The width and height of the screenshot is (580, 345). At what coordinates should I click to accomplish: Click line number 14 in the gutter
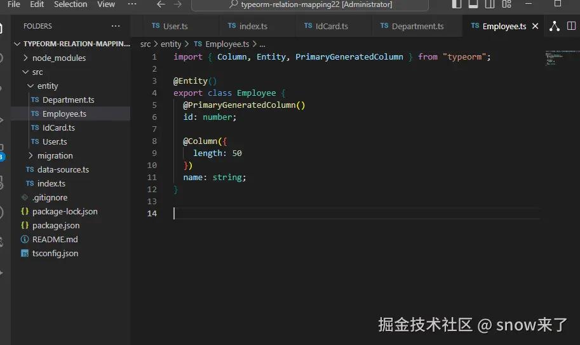(152, 214)
